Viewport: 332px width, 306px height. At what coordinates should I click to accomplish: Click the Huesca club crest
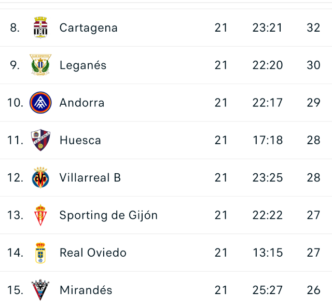tap(40, 140)
